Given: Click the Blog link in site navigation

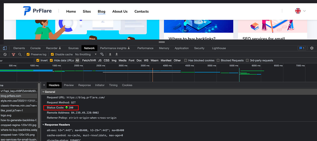Looking at the screenshot, I should point(101,12).
